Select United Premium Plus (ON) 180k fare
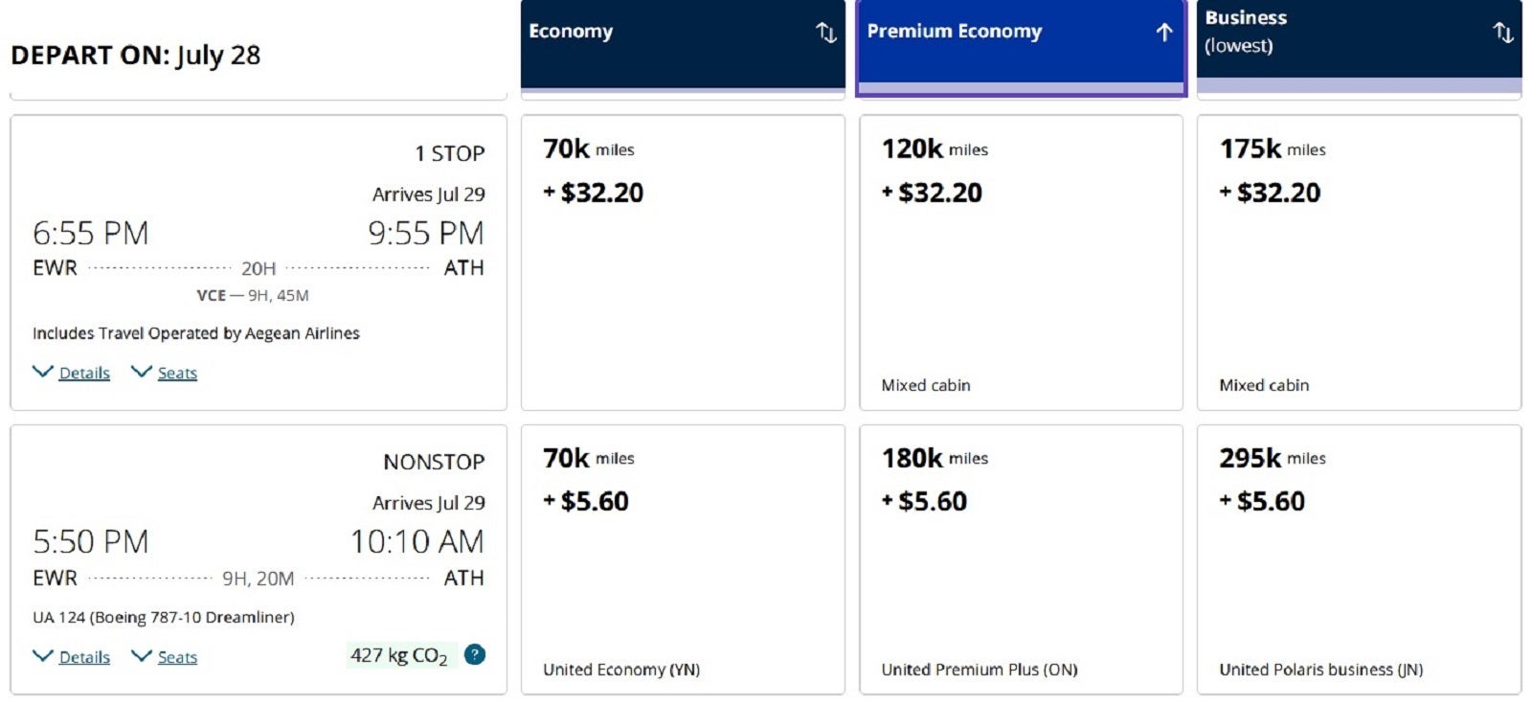1532x705 pixels. (x=1021, y=559)
